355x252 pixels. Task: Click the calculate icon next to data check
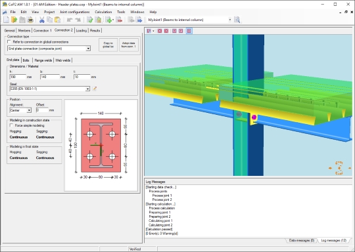98,20
